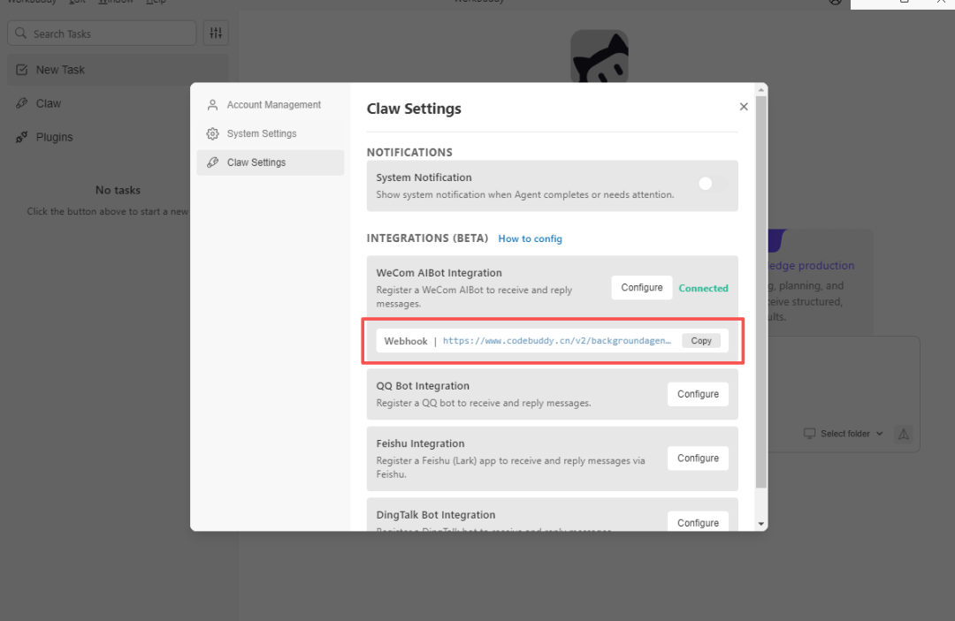Click the No tasks message
The image size is (955, 621).
coord(118,191)
